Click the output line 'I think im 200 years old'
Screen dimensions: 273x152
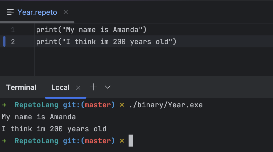pos(54,129)
